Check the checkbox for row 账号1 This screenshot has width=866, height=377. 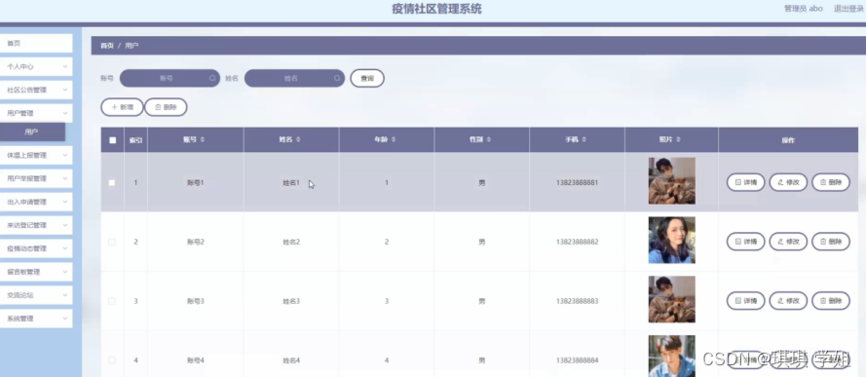[112, 183]
